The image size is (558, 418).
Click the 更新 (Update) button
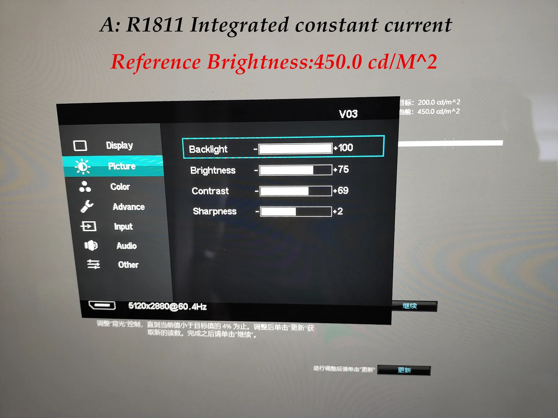click(x=404, y=370)
